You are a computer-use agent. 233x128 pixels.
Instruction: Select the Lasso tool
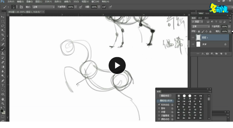tap(3, 26)
